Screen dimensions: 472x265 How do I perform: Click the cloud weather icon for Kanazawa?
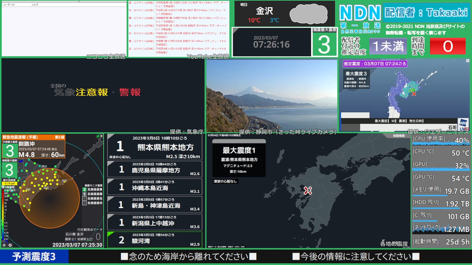[308, 14]
